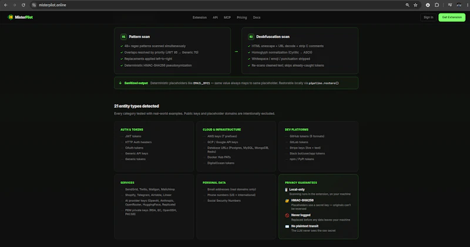Click the AUTH & TOKENS card title
The image size is (470, 247).
pyautogui.click(x=132, y=129)
